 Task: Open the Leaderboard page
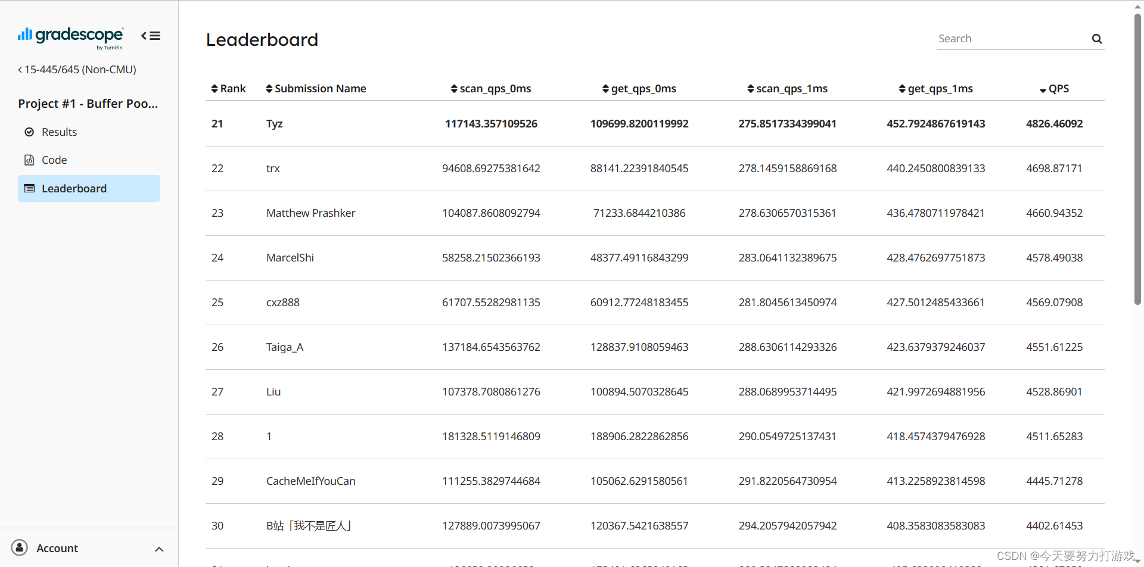pyautogui.click(x=89, y=189)
